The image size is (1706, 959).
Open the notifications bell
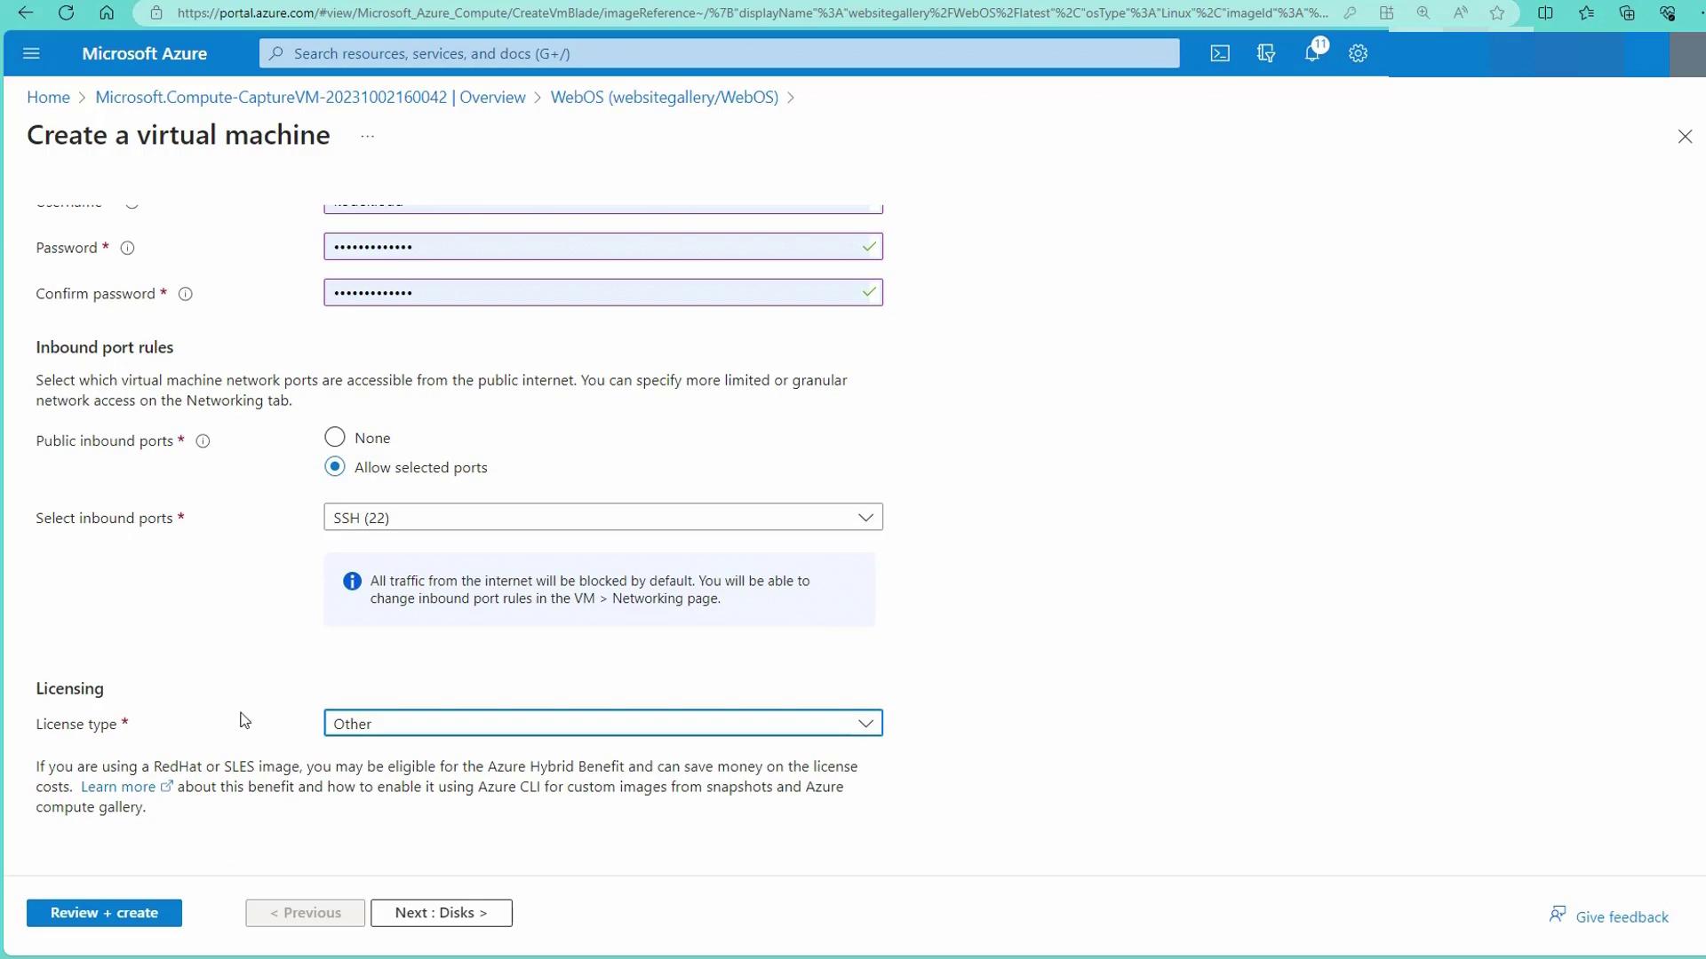[x=1312, y=53]
